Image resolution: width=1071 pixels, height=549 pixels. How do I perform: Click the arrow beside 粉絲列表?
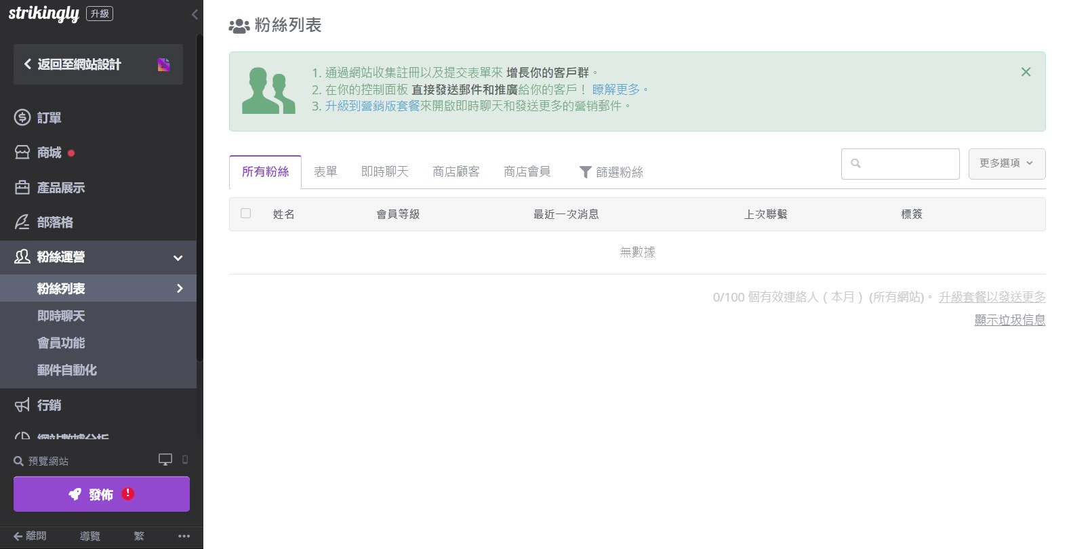tap(180, 289)
